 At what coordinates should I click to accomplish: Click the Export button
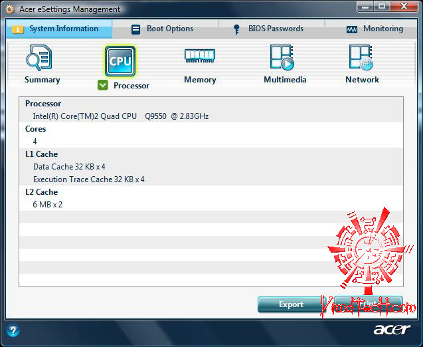(292, 304)
